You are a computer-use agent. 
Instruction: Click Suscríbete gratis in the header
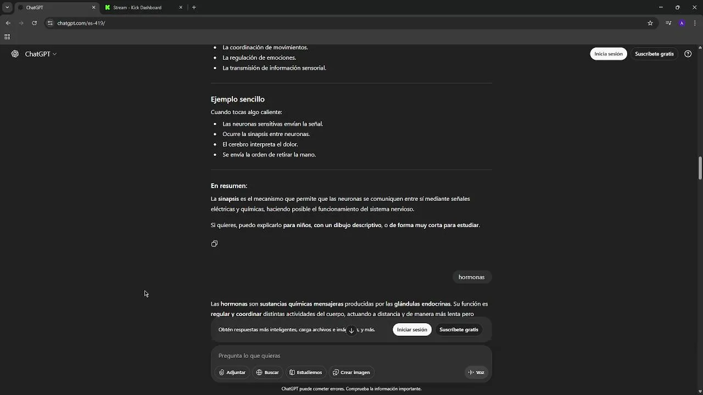pyautogui.click(x=654, y=54)
